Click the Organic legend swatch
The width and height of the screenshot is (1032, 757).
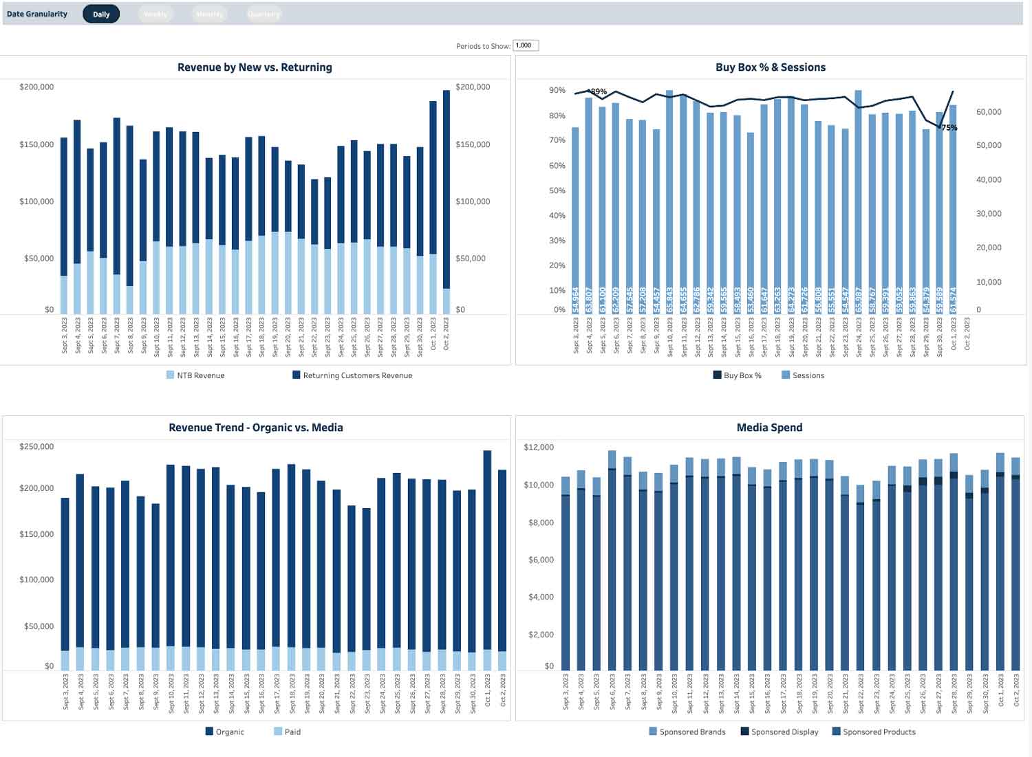click(x=209, y=731)
